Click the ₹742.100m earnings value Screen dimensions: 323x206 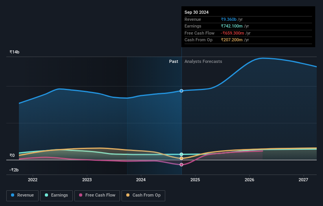coord(232,26)
